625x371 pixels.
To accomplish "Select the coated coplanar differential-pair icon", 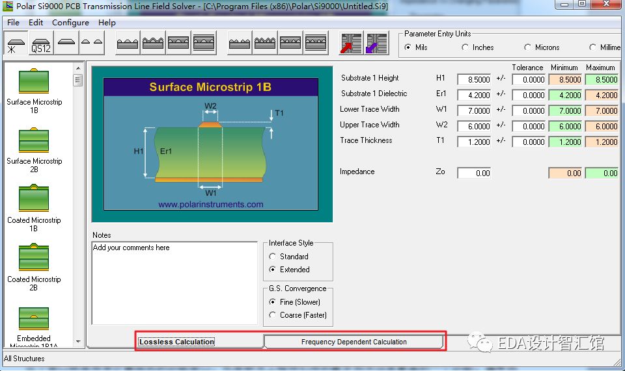I will tap(265, 42).
